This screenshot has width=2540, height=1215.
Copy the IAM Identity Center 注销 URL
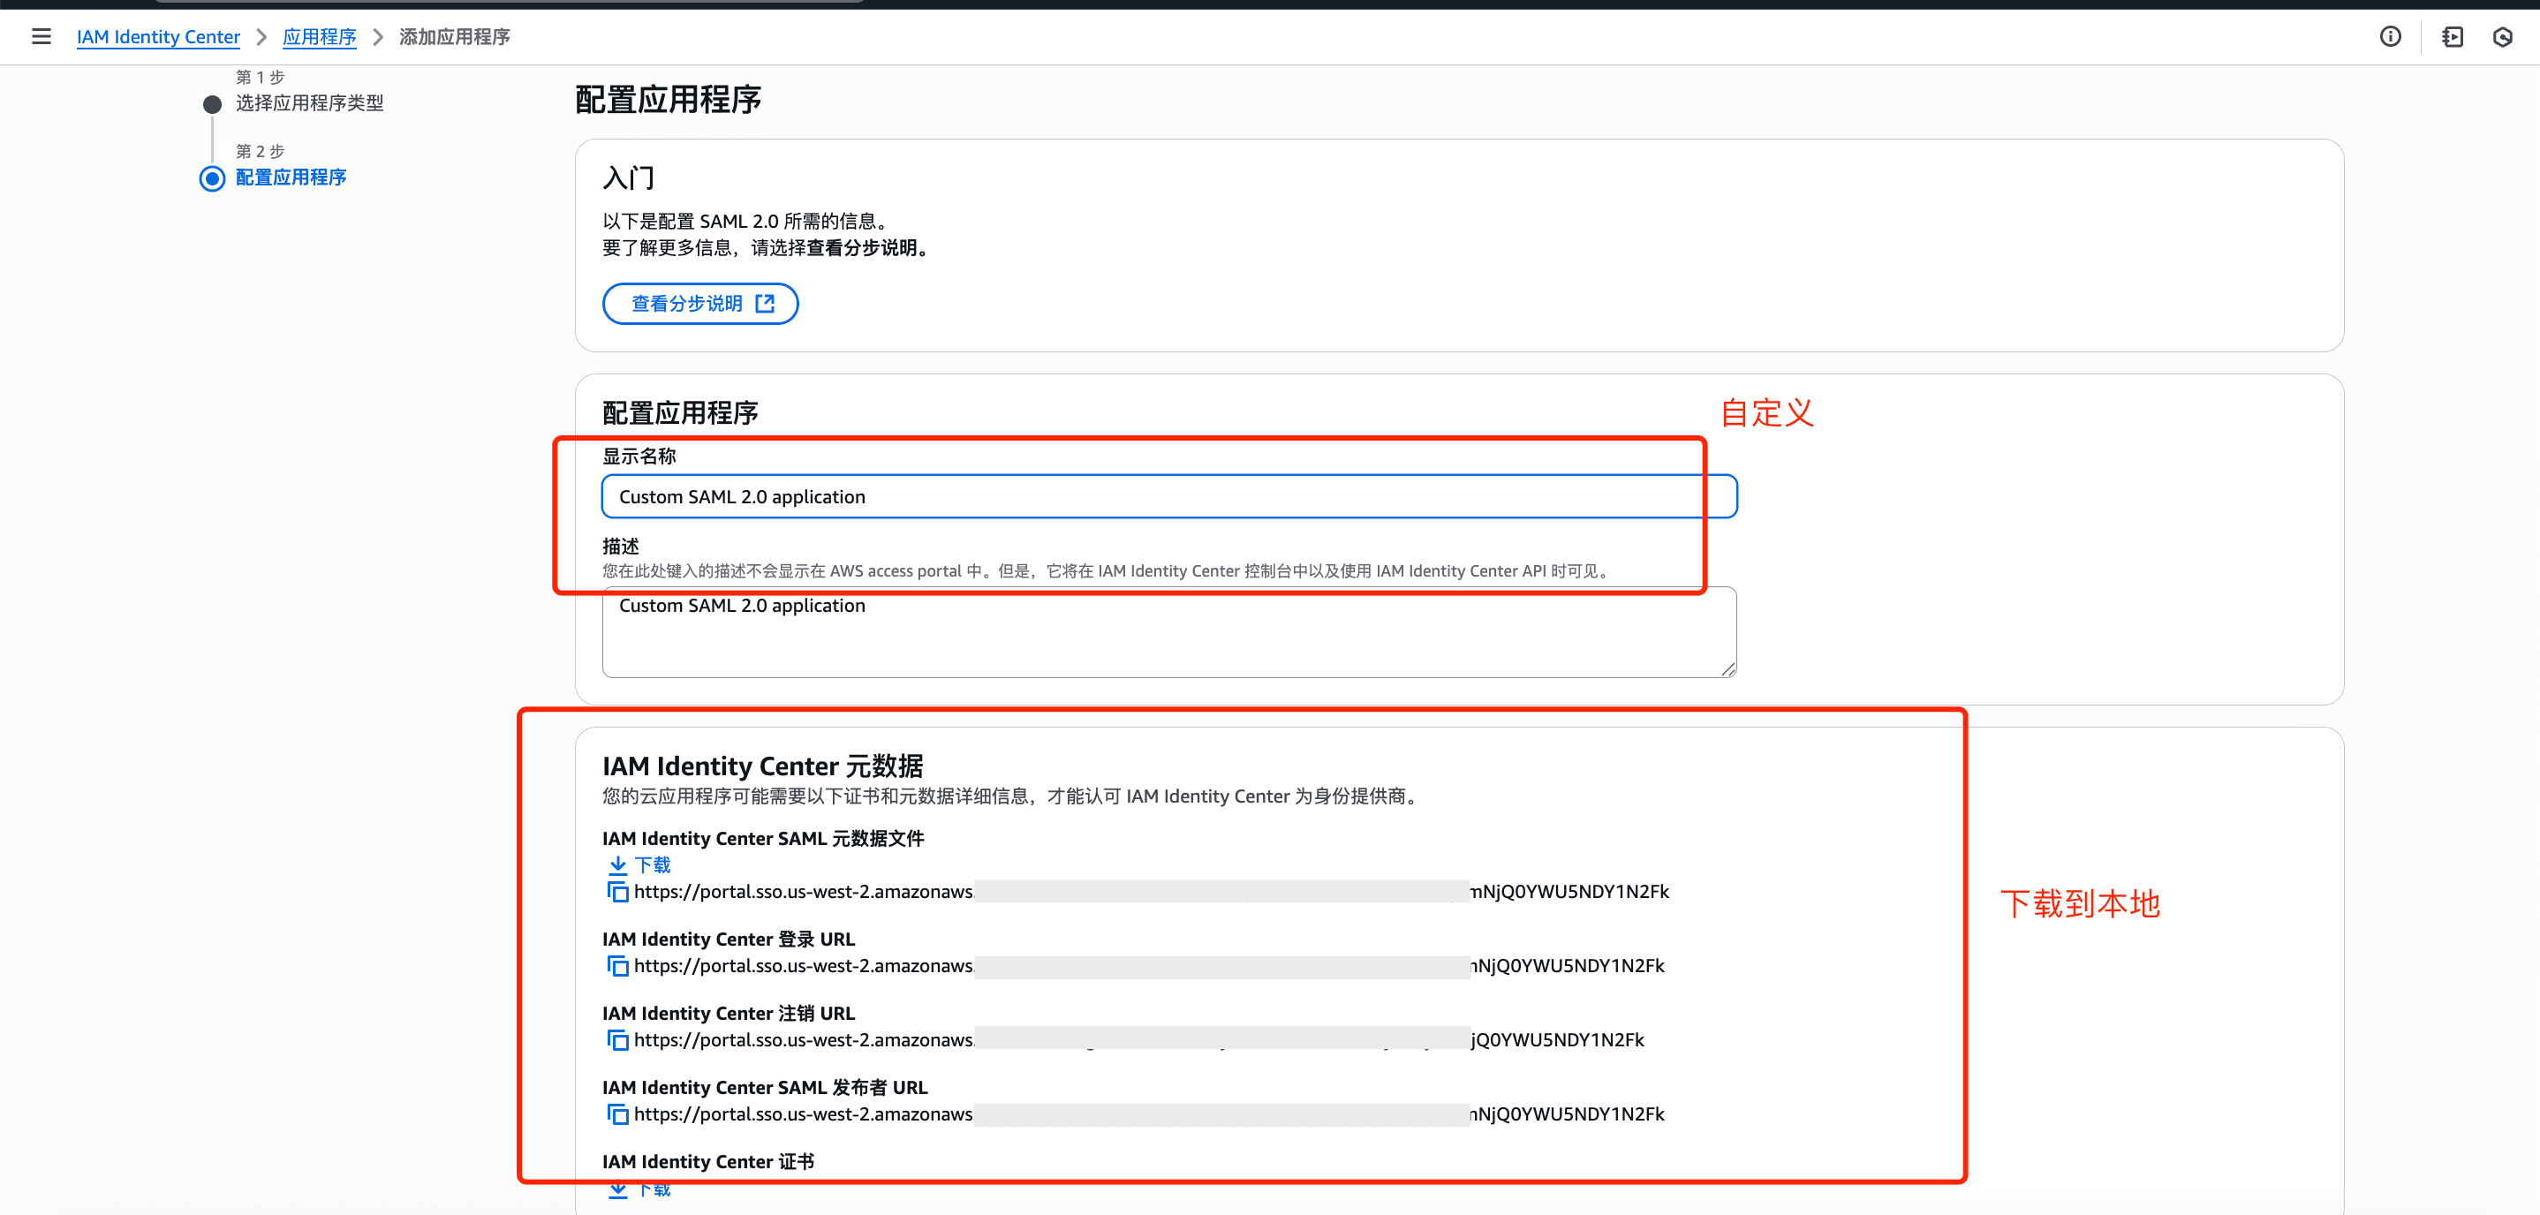point(617,1039)
